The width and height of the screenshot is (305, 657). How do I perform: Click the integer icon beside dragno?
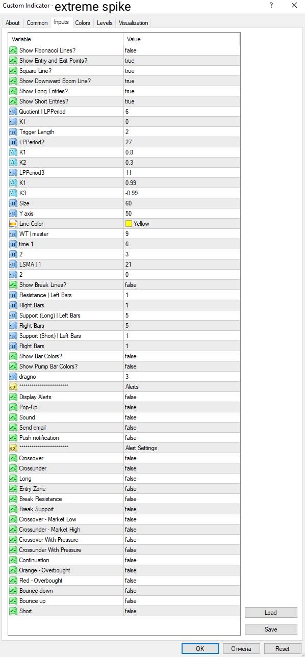click(x=13, y=377)
